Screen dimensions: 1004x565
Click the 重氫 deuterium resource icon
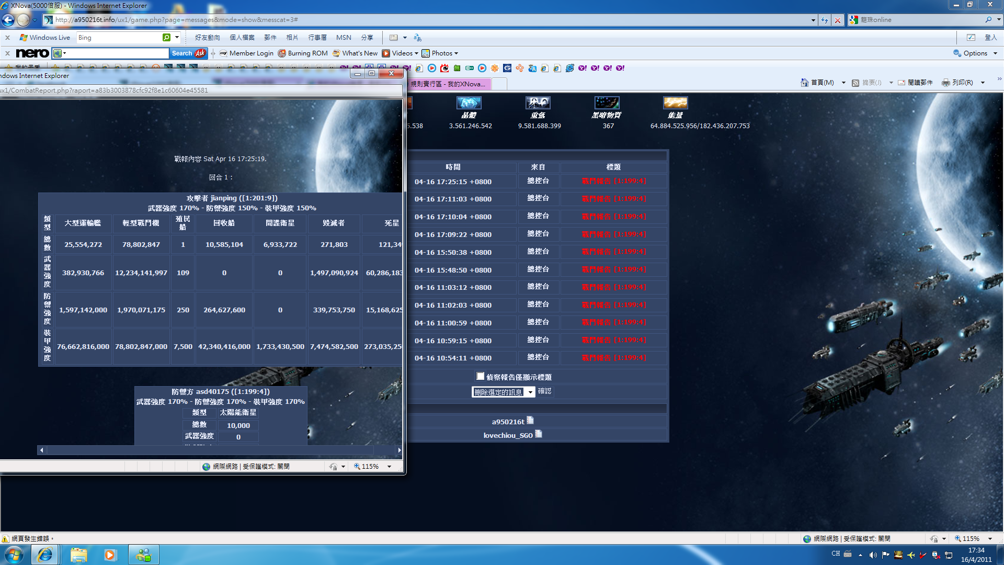(x=538, y=103)
